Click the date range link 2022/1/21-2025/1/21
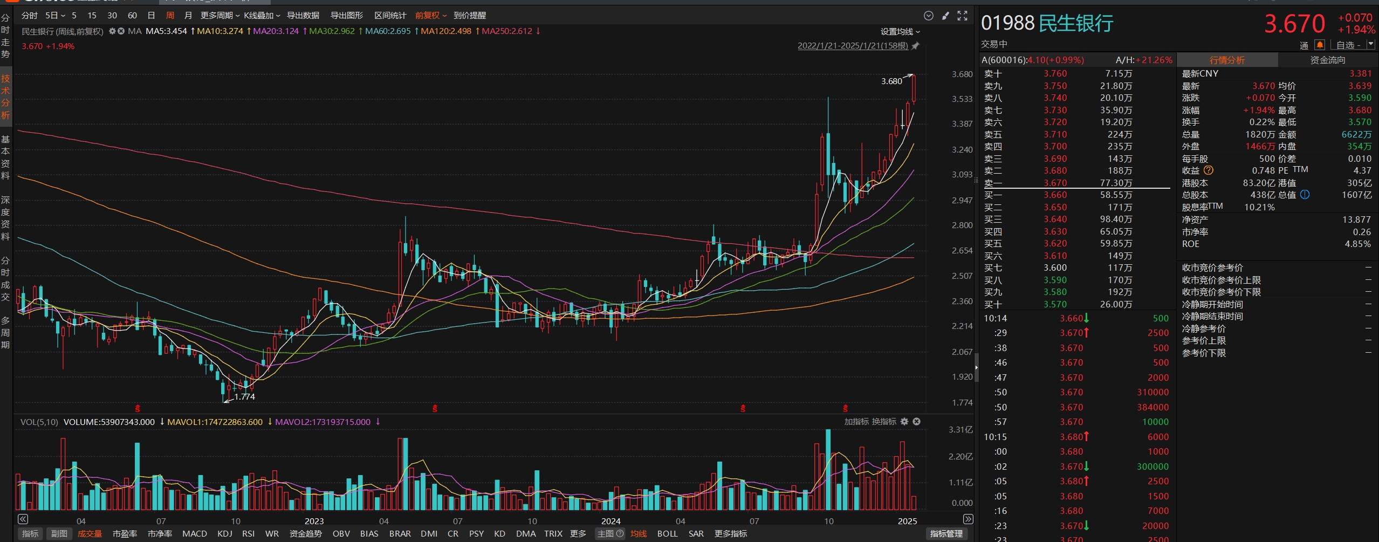1379x542 pixels. click(853, 46)
